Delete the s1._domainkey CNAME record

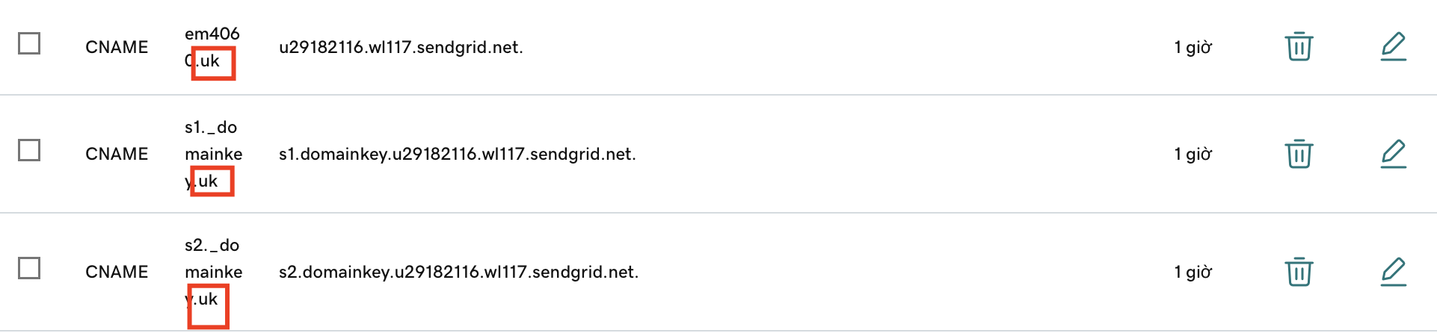point(1299,154)
